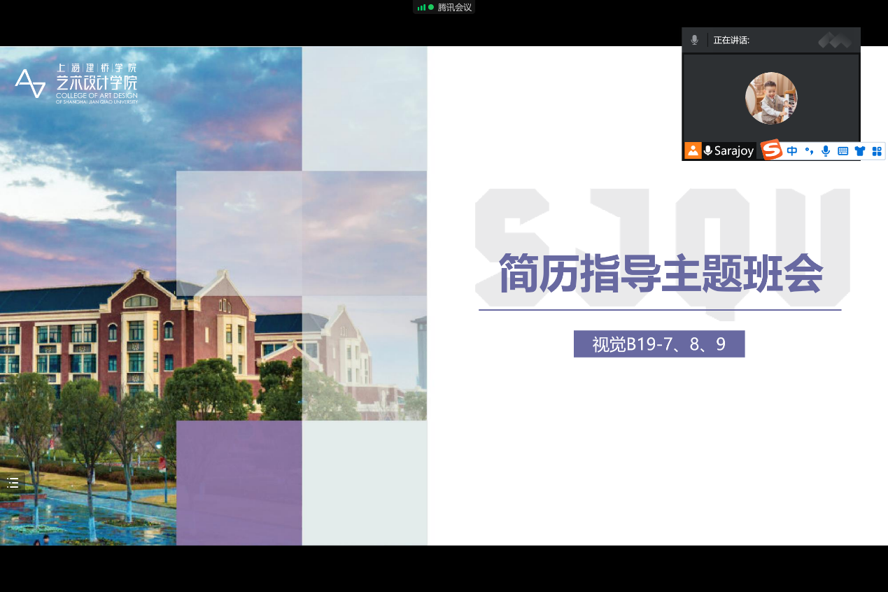888x592 pixels.
Task: Toggle Chinese punctuation mode on IME bar
Action: click(809, 150)
